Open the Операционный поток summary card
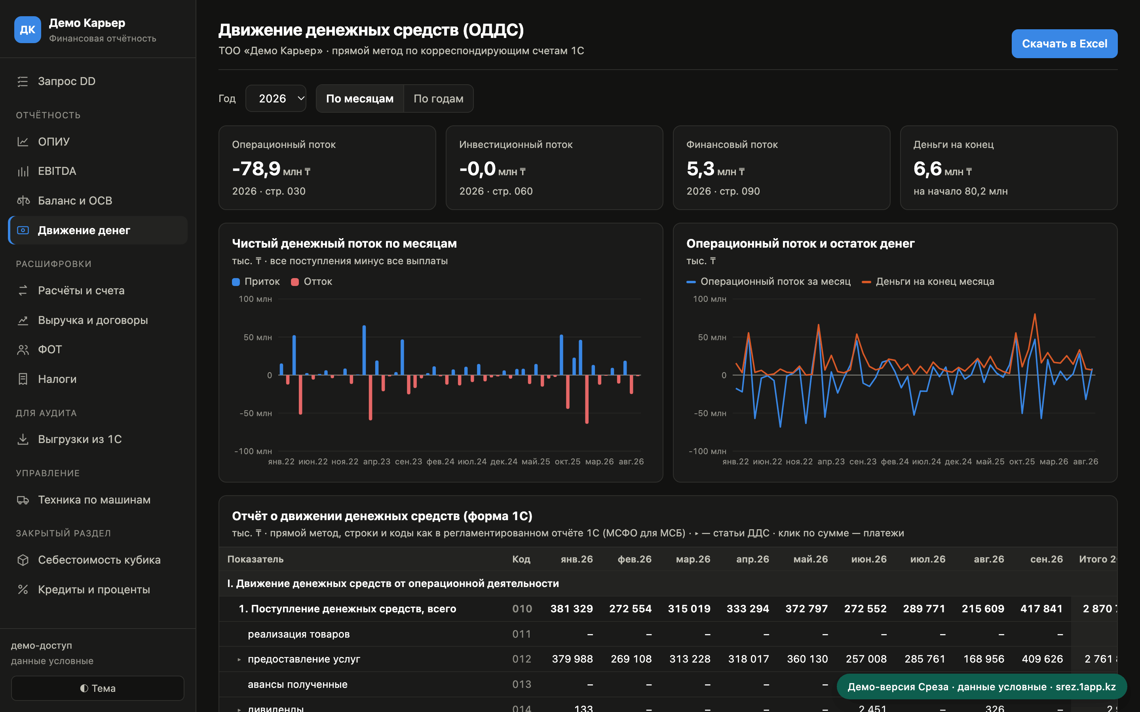This screenshot has width=1140, height=712. (x=327, y=168)
